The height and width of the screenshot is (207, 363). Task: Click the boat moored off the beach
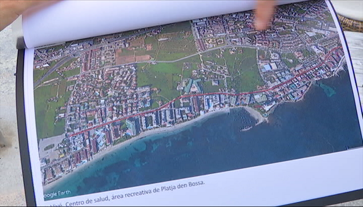tap(246, 128)
